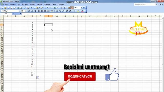The width and height of the screenshot is (164, 92).
Task: Open the Chart Wizard icon
Action: point(69,8)
